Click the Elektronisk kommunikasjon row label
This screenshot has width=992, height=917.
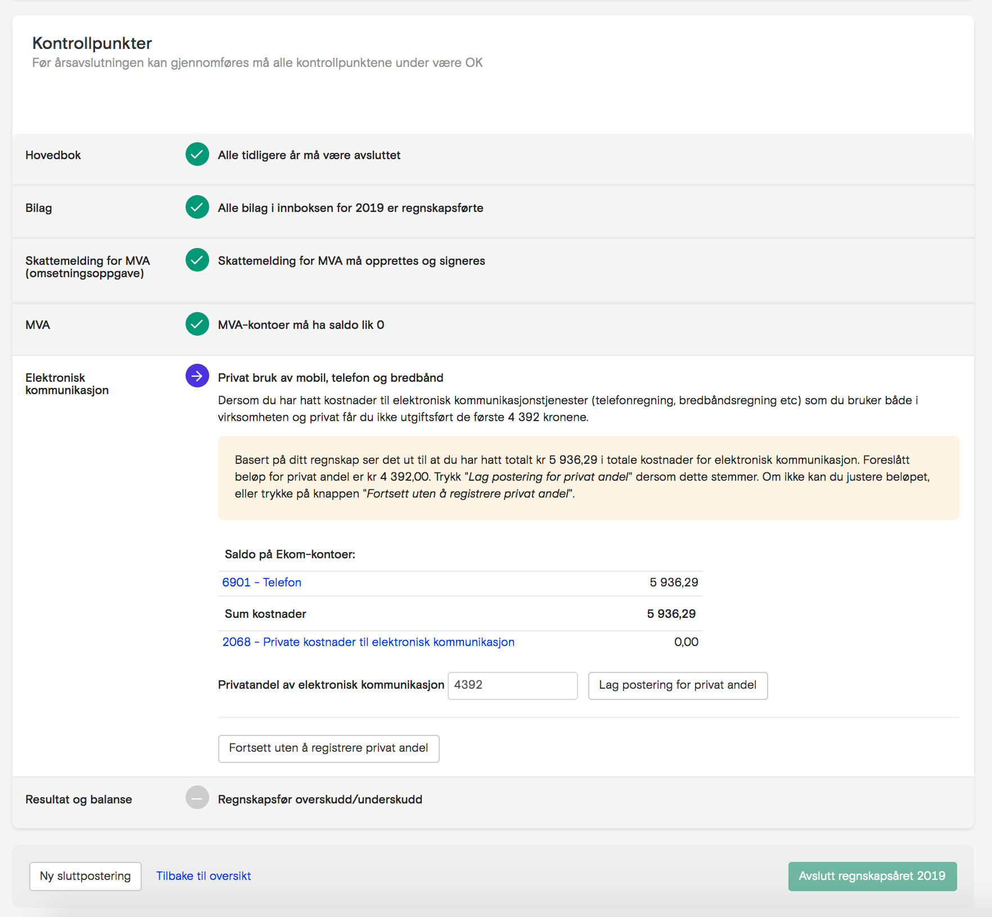click(67, 384)
